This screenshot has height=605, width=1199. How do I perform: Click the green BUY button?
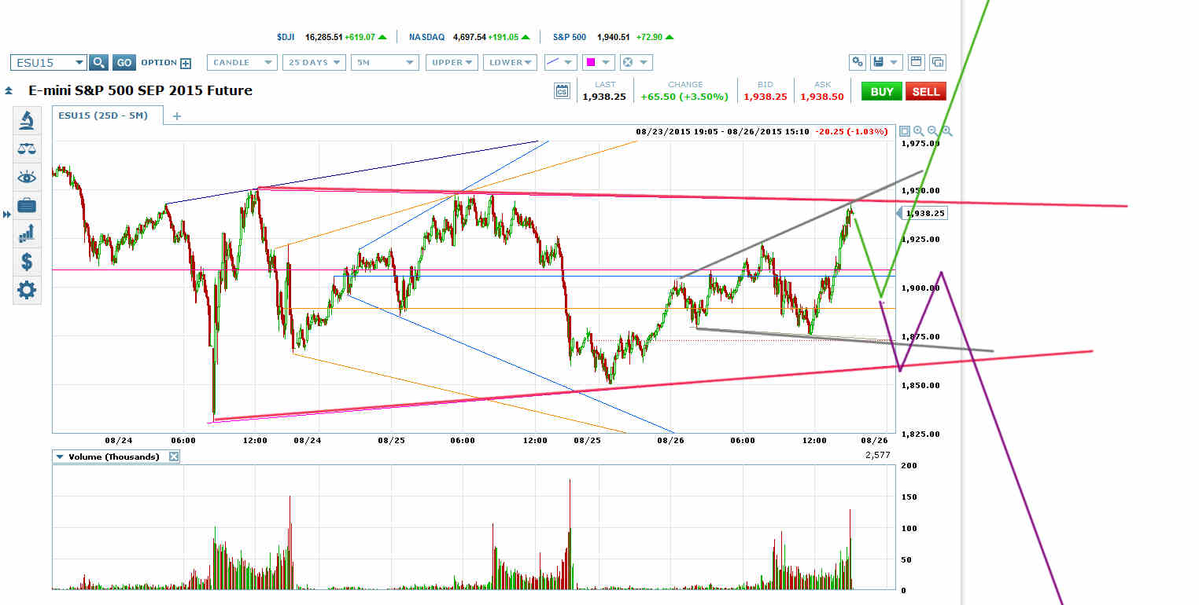[x=882, y=91]
